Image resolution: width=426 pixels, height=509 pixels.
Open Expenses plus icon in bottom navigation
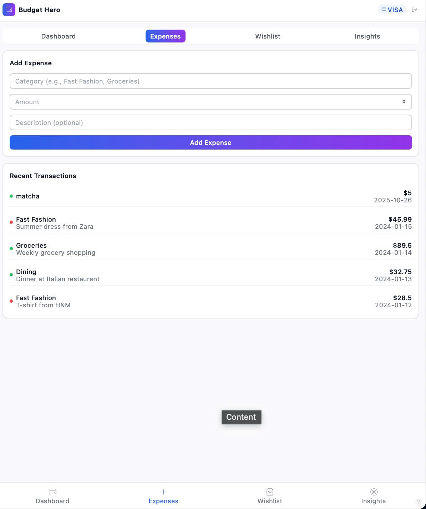coord(163,492)
